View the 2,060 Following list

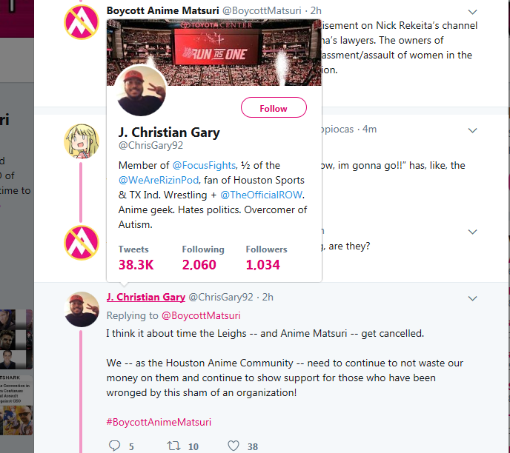coord(203,258)
